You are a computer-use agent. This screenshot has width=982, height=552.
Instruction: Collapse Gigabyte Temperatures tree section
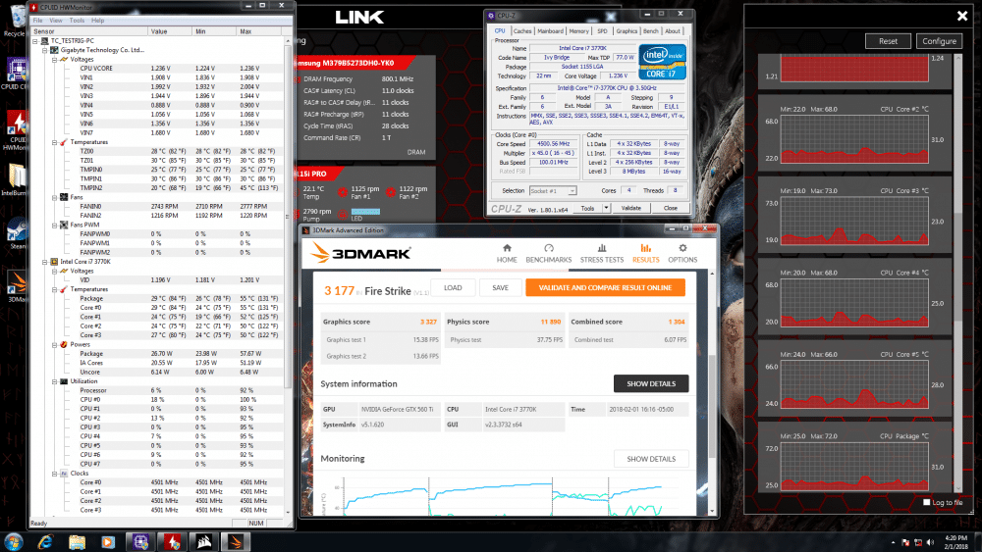click(54, 142)
